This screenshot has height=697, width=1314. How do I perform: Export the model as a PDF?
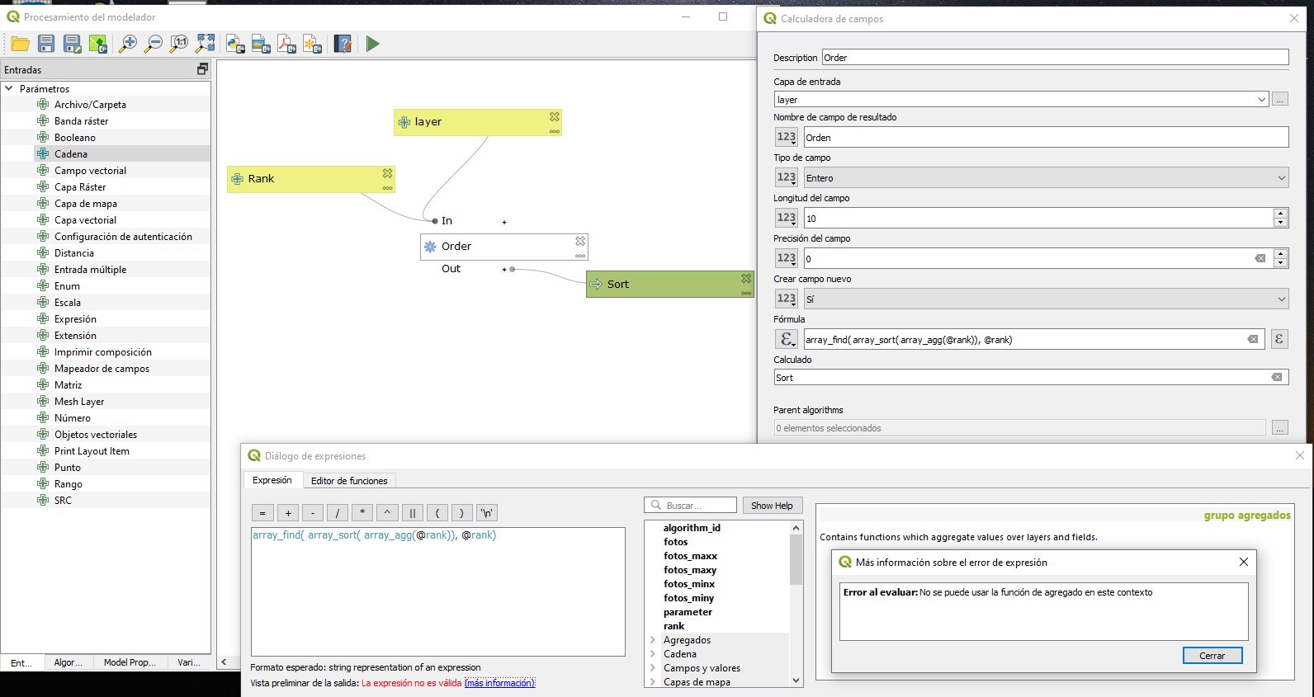pos(286,44)
